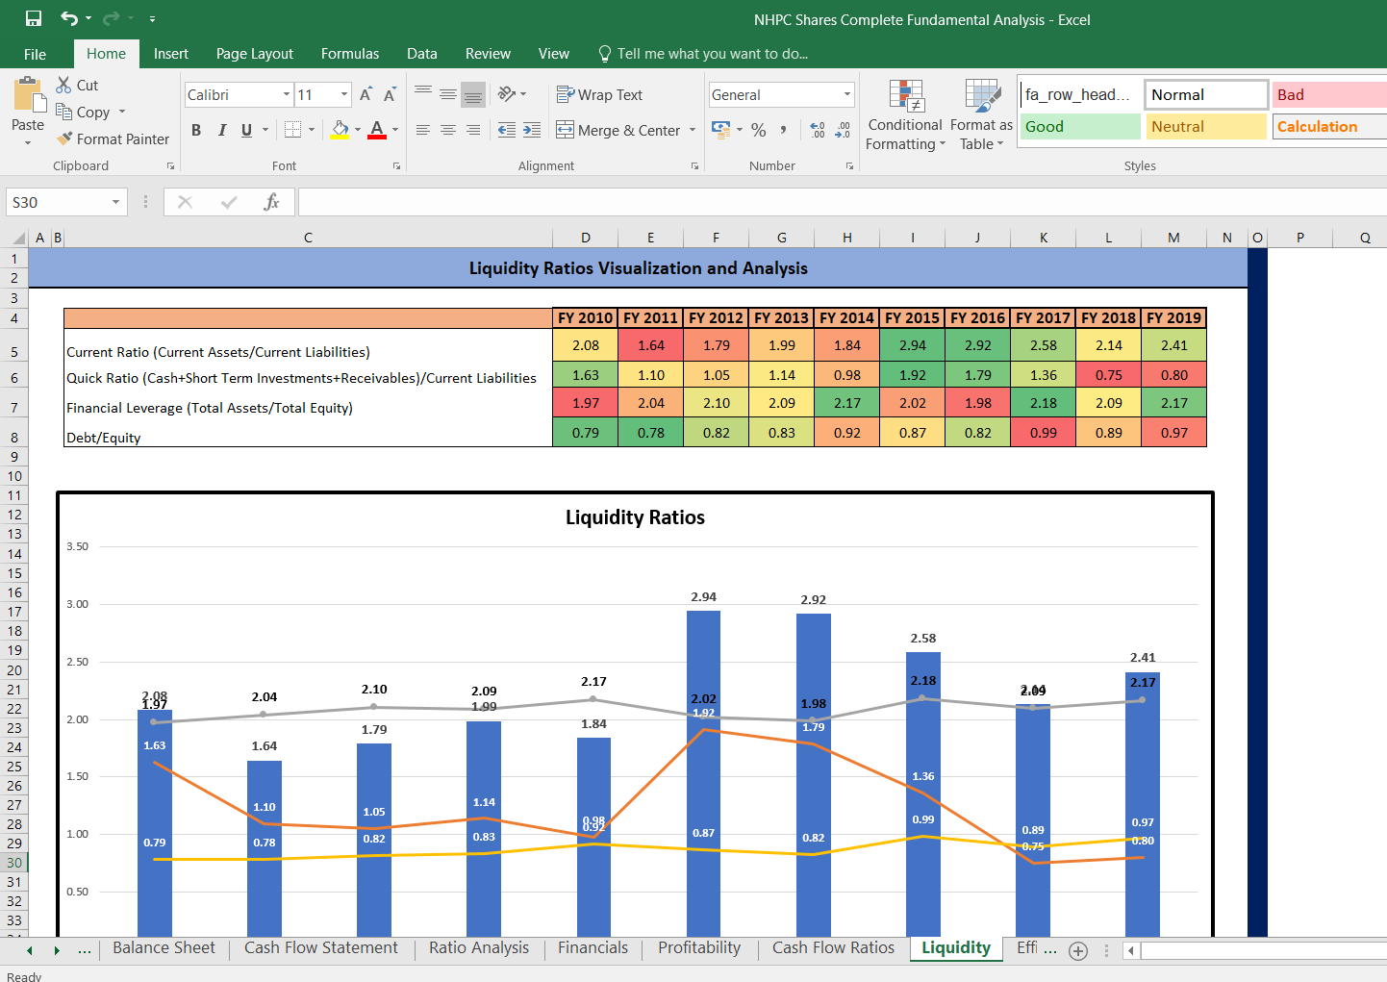
Task: Open the Customize Quick Access Toolbar arrow
Action: (152, 18)
